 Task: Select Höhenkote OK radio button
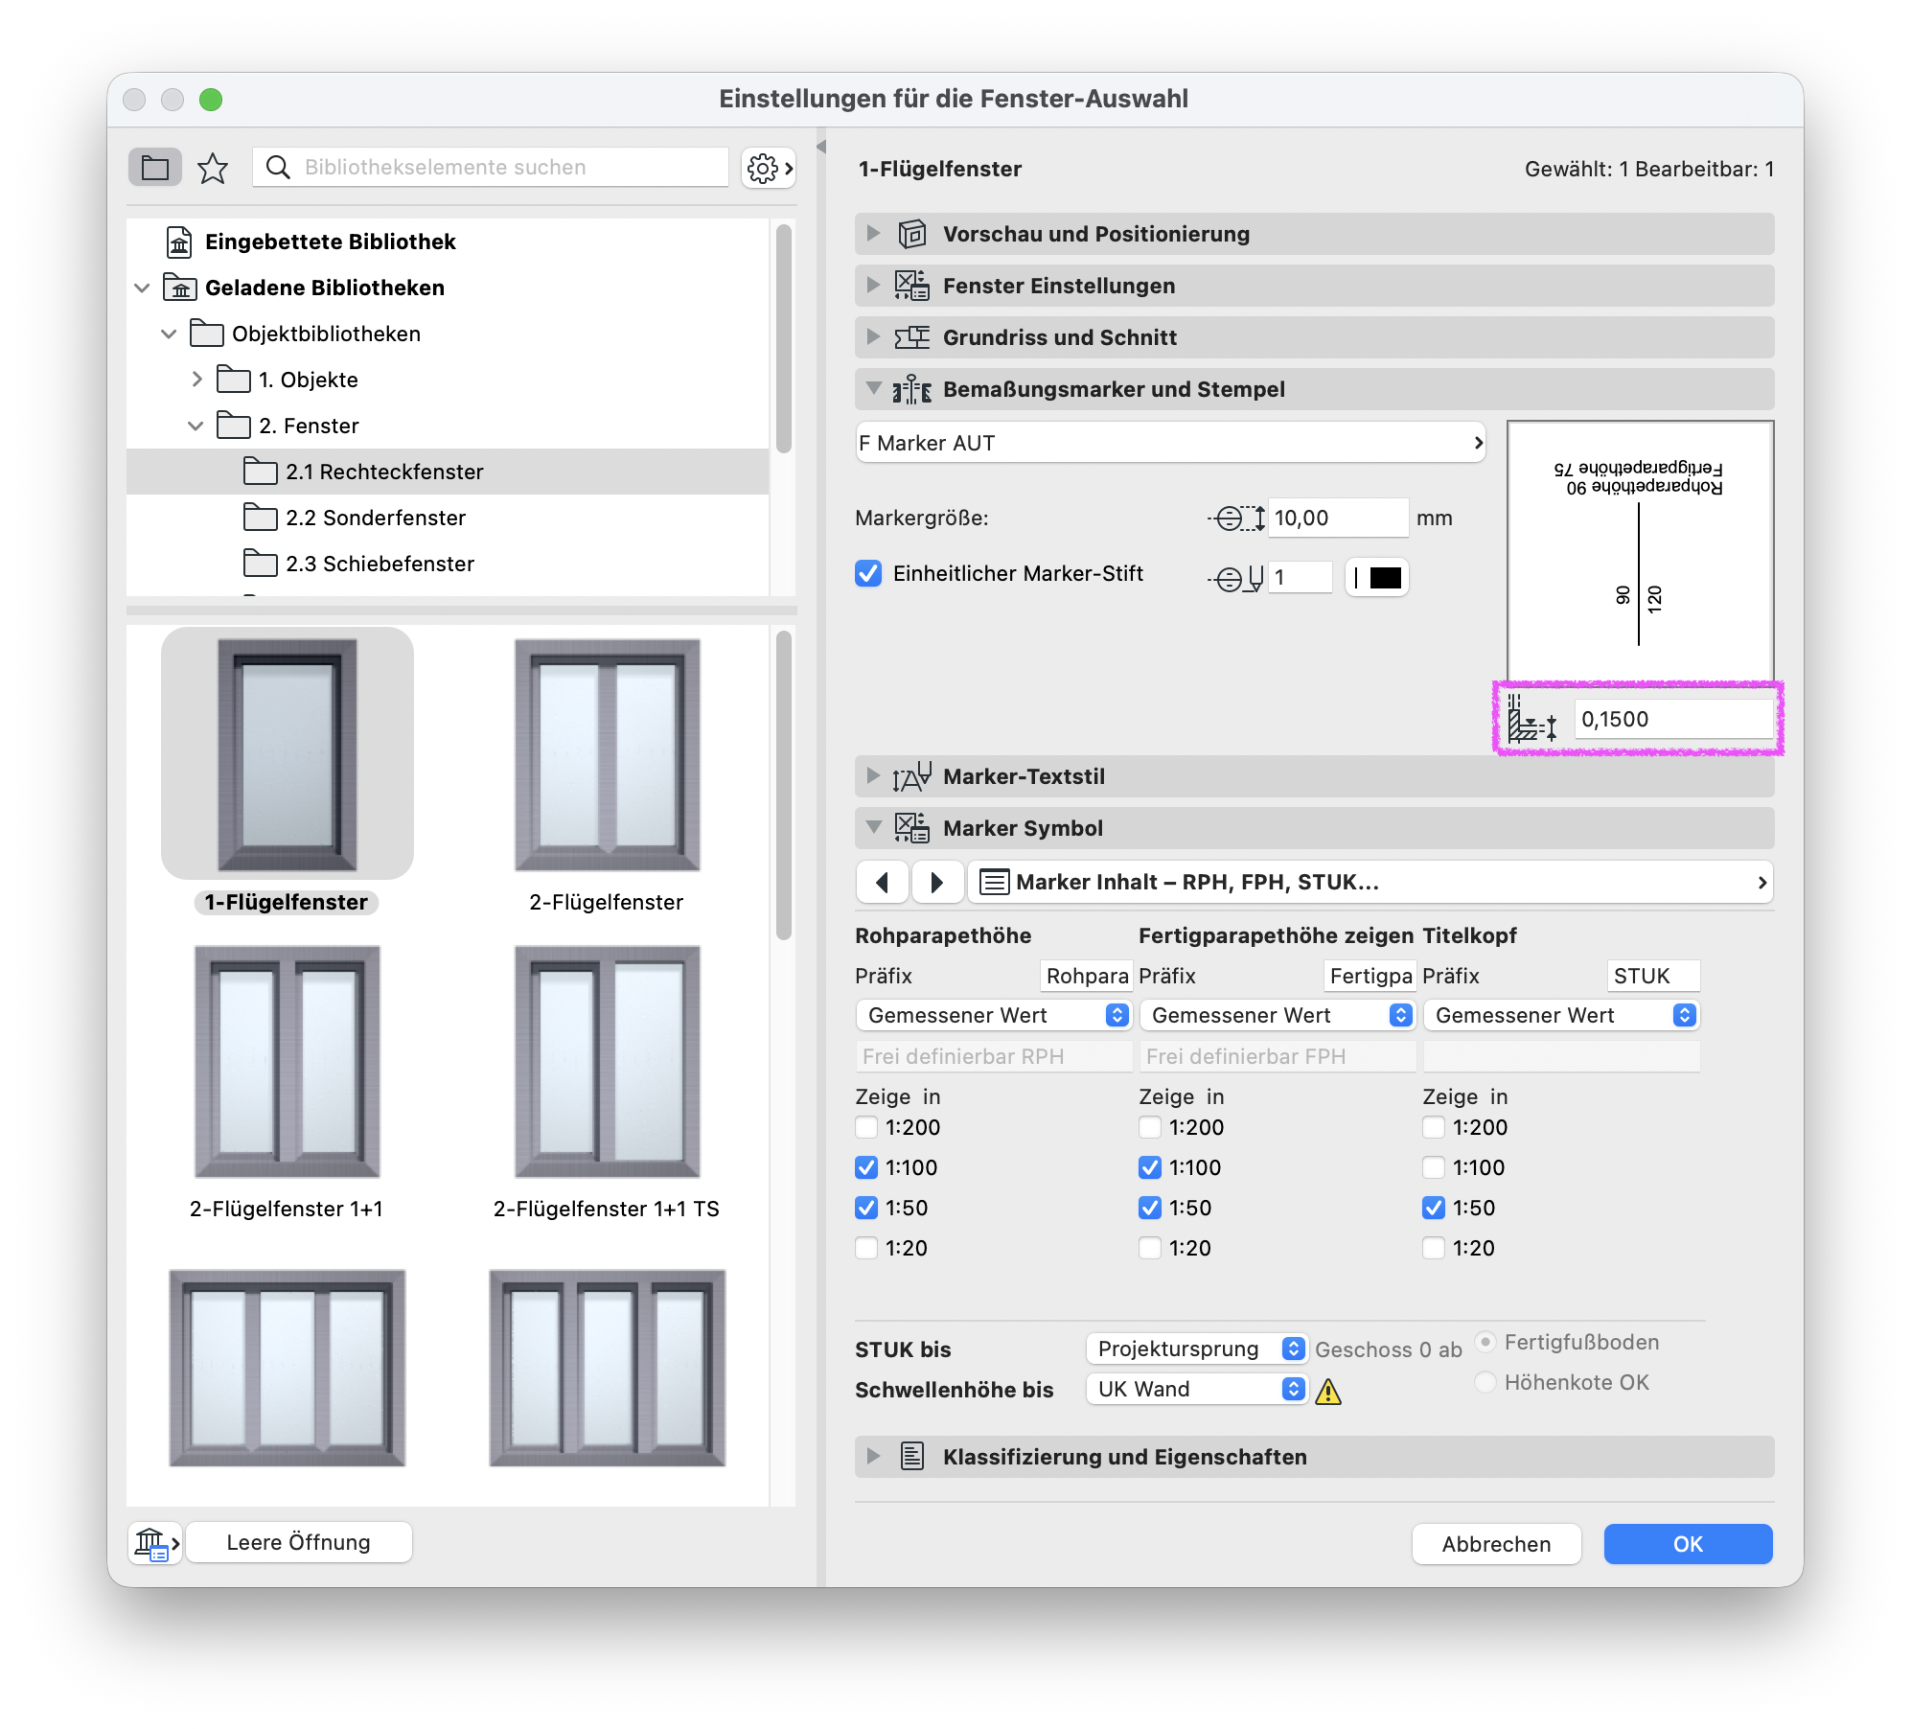(1485, 1382)
